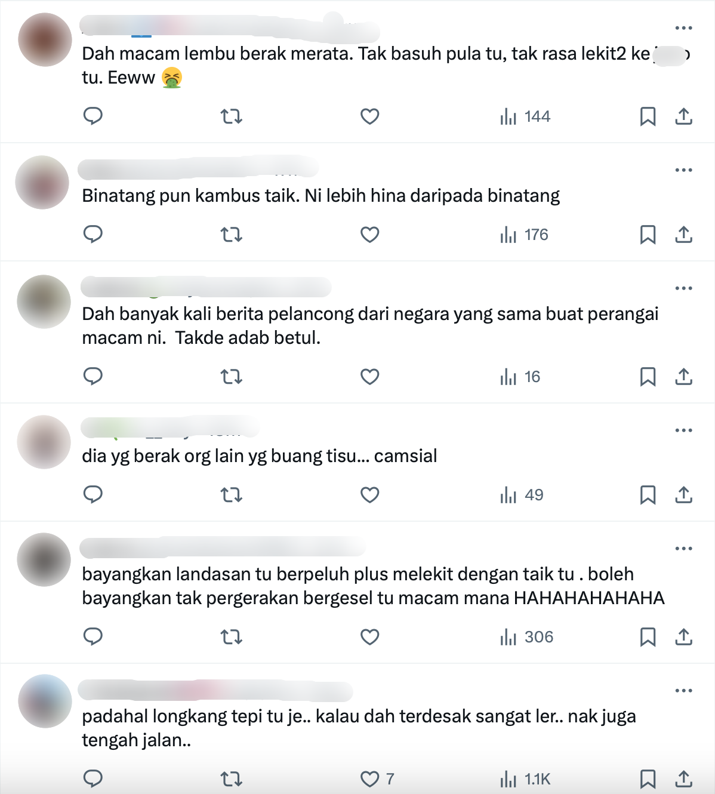Screen dimensions: 715x794
Task: Open more options on 'lembu berak merata' tweet
Action: pos(683,28)
